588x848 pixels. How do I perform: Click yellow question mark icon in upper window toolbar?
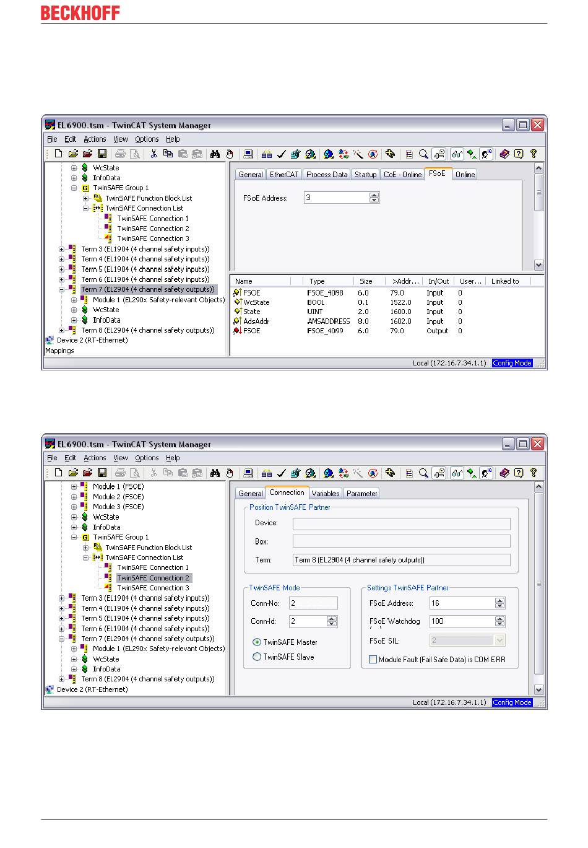[x=534, y=154]
